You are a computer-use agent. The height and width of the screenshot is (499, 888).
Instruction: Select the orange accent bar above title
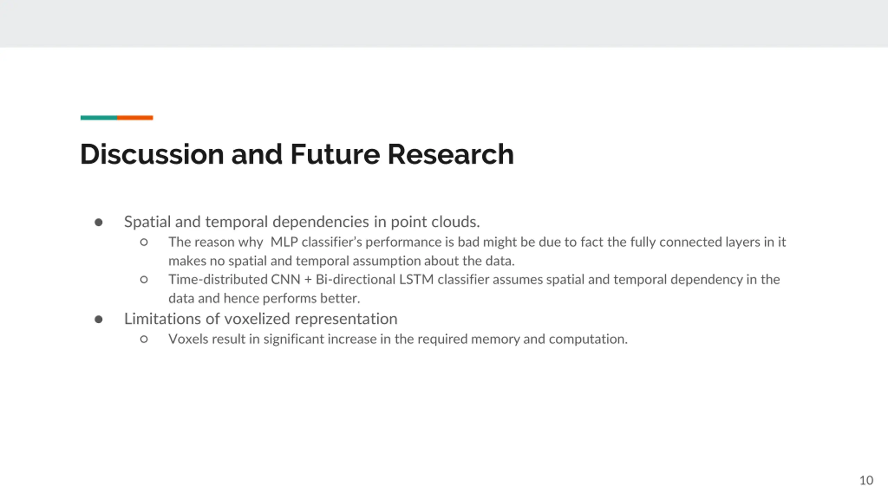[135, 118]
